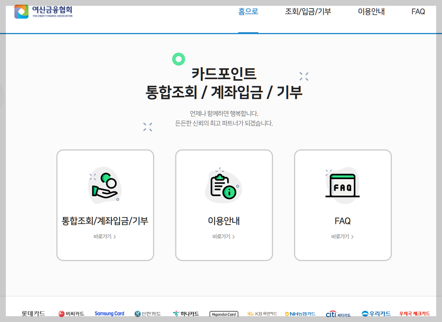
Task: Select the KB국민카드 logo
Action: 262,314
